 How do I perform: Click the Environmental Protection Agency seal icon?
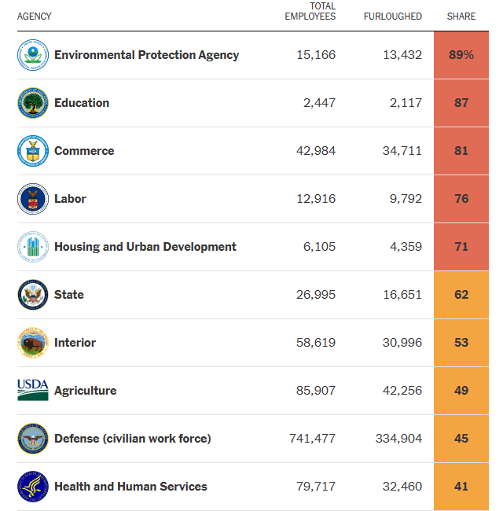tap(33, 55)
